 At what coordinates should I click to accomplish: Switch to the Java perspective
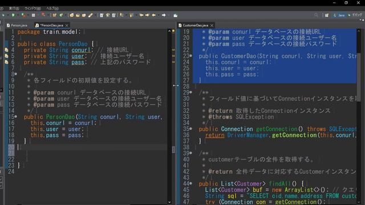(x=339, y=15)
